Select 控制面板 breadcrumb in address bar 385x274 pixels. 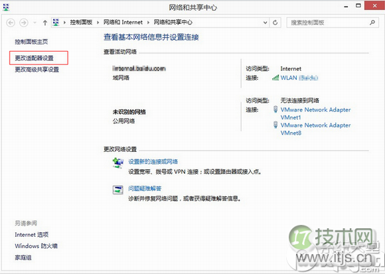coord(81,23)
